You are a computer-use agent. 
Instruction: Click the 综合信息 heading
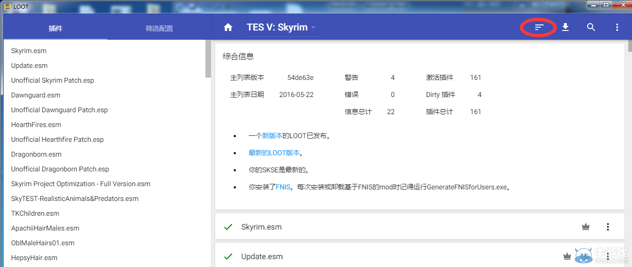[238, 56]
